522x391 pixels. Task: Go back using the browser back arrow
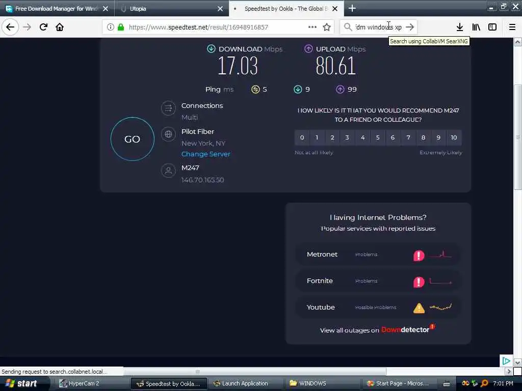coord(10,27)
